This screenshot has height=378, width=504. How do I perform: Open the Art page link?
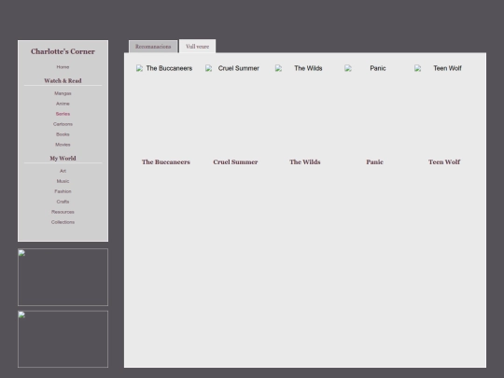pos(63,171)
